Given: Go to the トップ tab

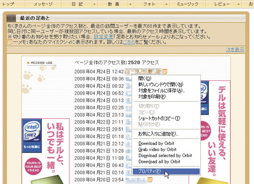Looking at the screenshot, I should (8, 4).
